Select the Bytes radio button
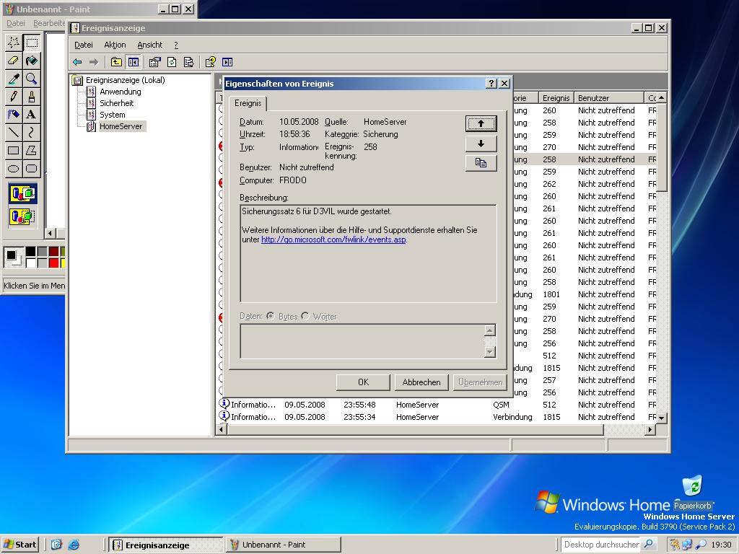739x554 pixels. [x=271, y=316]
